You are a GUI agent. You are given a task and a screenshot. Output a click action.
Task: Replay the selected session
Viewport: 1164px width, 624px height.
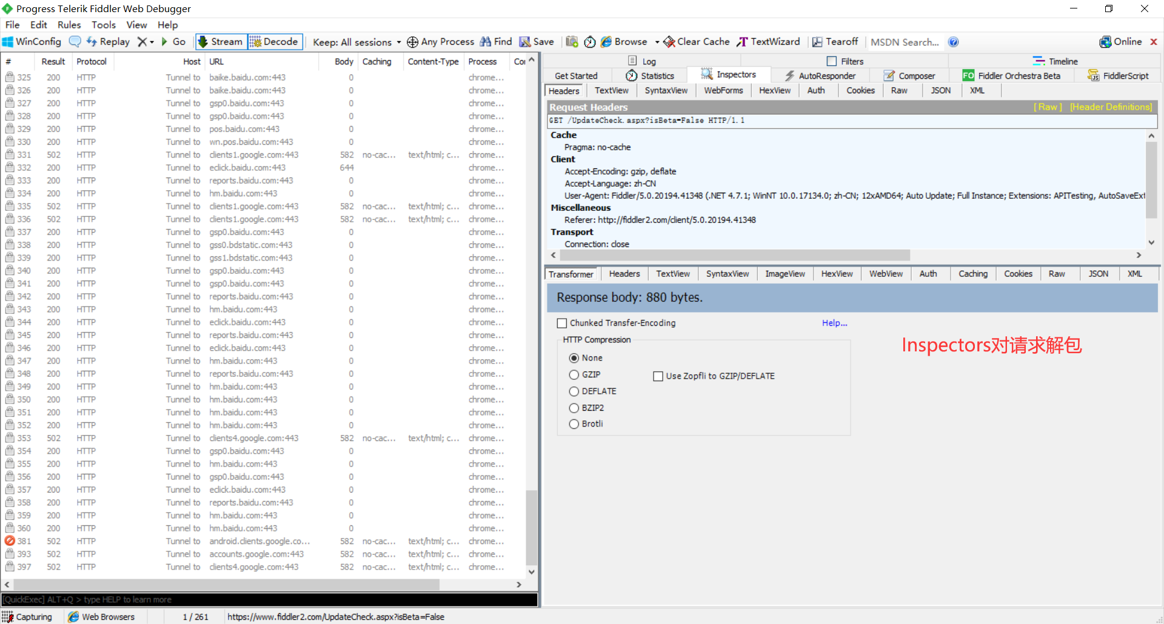coord(108,42)
